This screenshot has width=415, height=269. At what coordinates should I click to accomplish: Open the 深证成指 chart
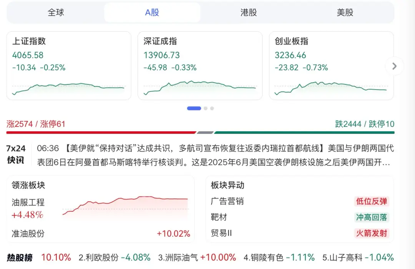200,65
